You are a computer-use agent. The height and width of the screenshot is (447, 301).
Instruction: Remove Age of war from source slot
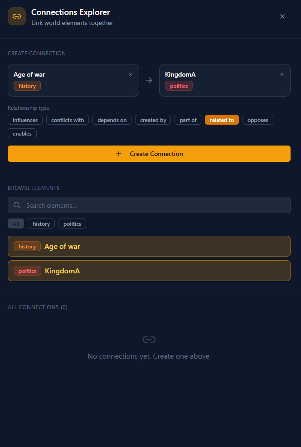[131, 74]
